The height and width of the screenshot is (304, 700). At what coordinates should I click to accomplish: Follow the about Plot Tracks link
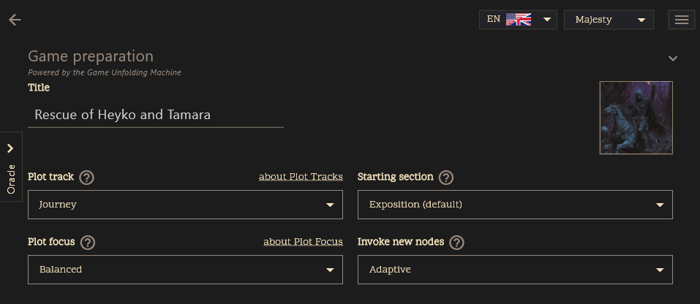point(301,177)
